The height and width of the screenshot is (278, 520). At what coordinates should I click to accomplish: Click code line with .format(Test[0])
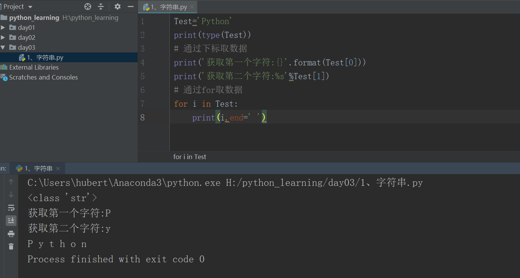(270, 62)
